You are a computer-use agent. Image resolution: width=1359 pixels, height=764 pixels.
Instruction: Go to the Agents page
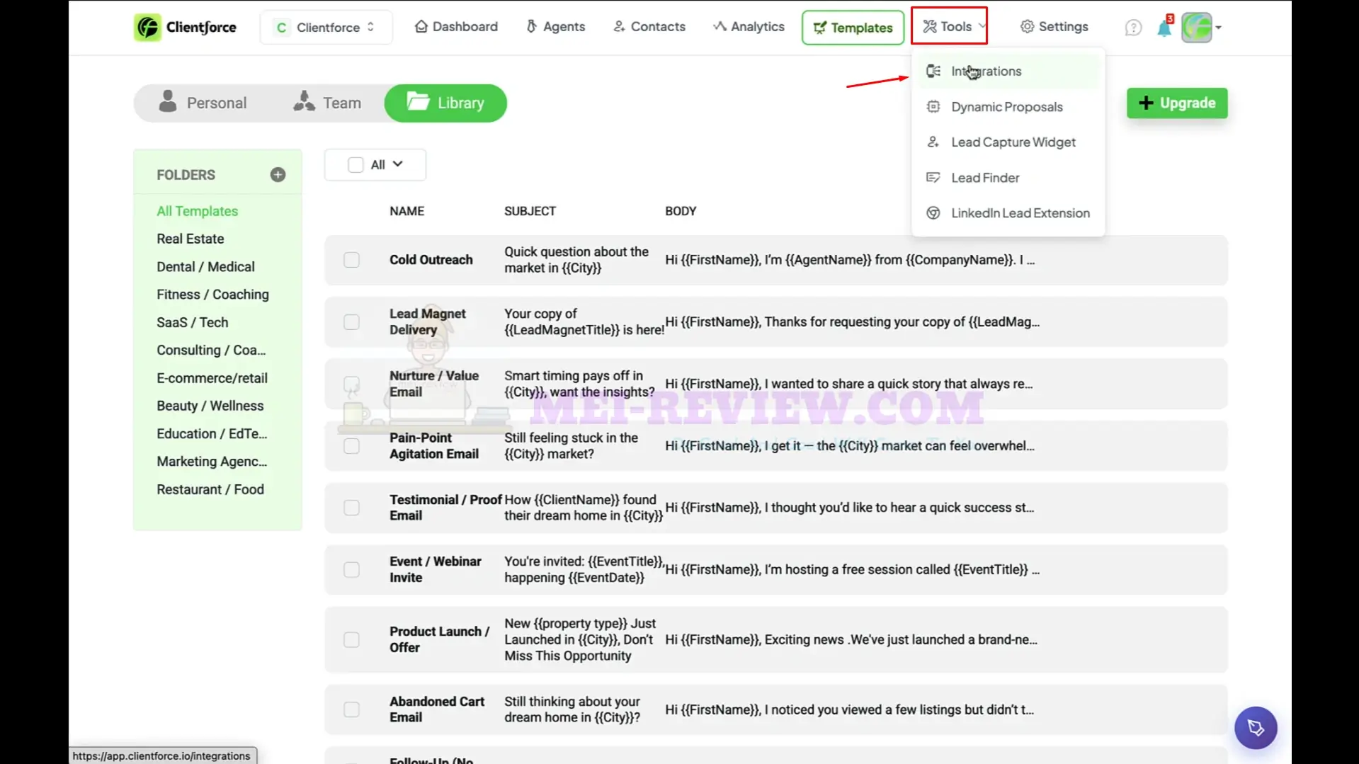click(555, 27)
